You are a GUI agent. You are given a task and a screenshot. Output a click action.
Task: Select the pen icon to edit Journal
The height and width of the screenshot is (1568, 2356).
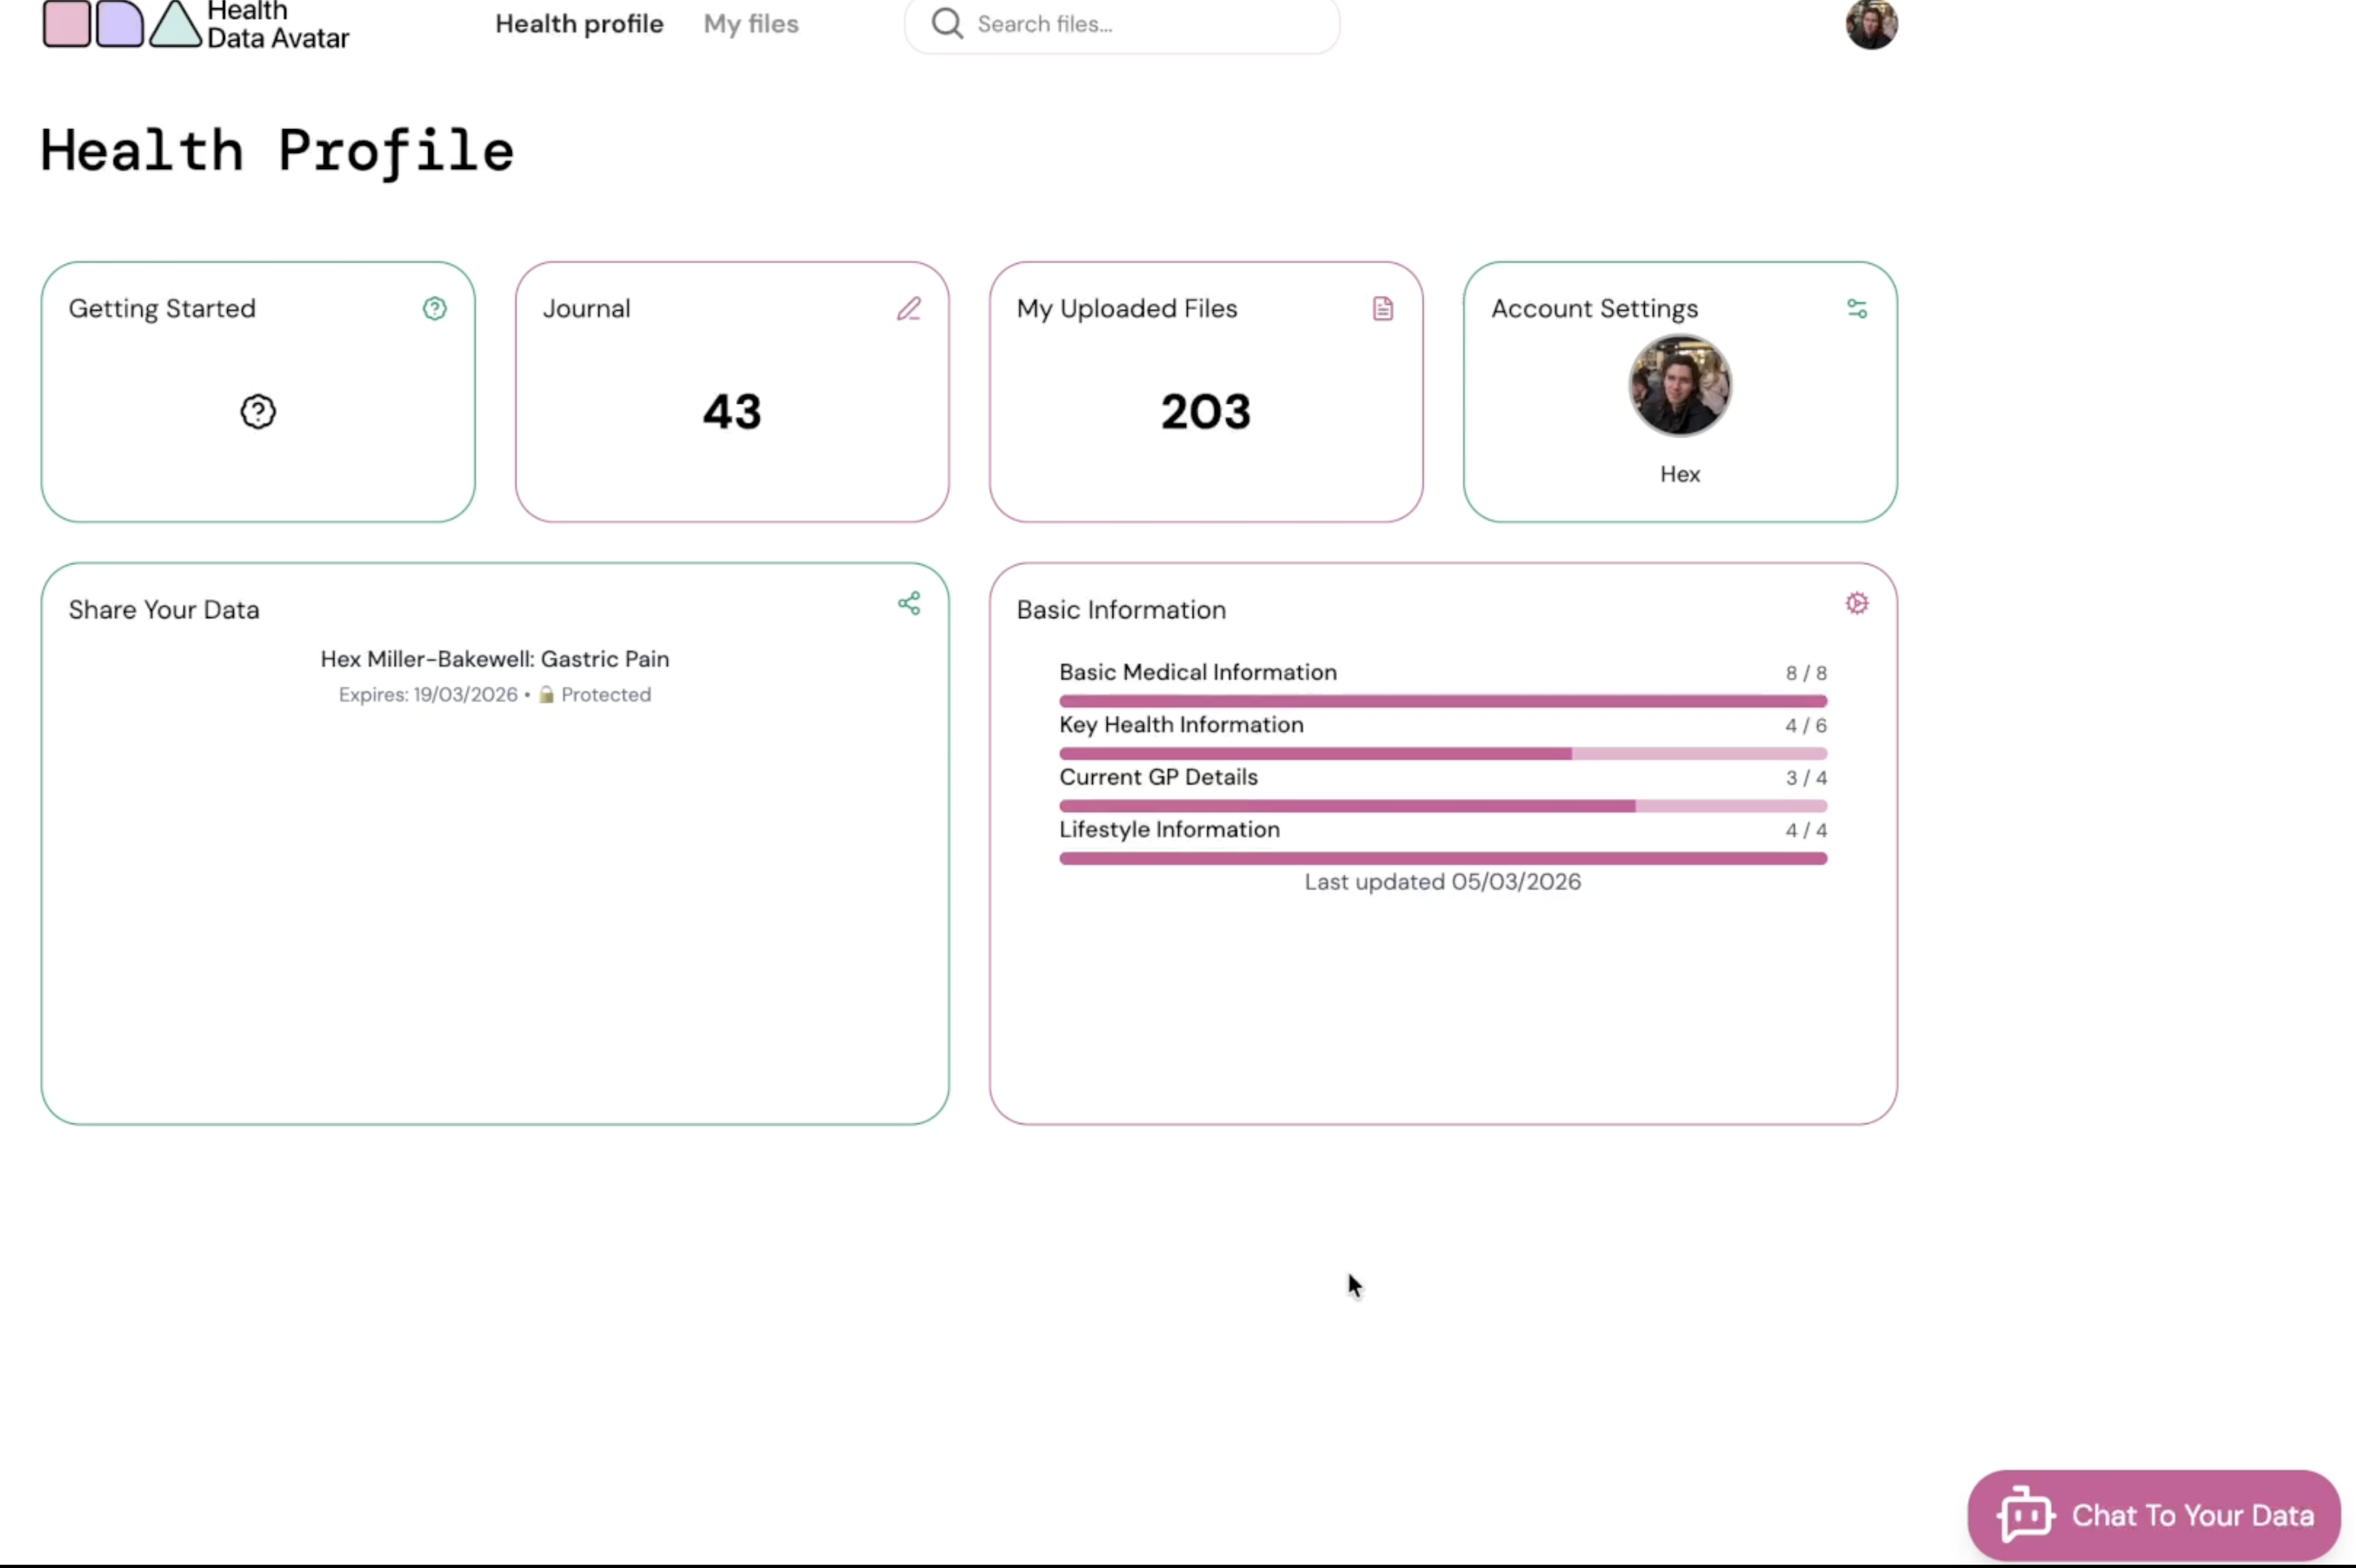[x=908, y=308]
